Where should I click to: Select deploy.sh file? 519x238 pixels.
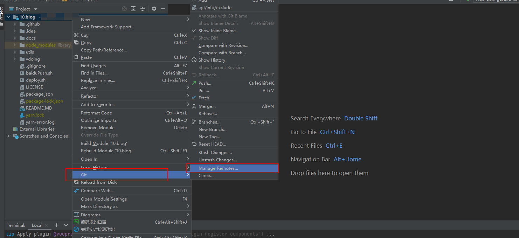36,80
